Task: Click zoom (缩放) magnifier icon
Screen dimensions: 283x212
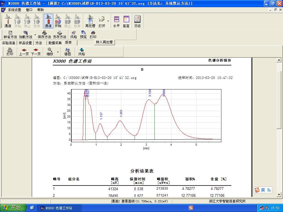Action: (50, 52)
